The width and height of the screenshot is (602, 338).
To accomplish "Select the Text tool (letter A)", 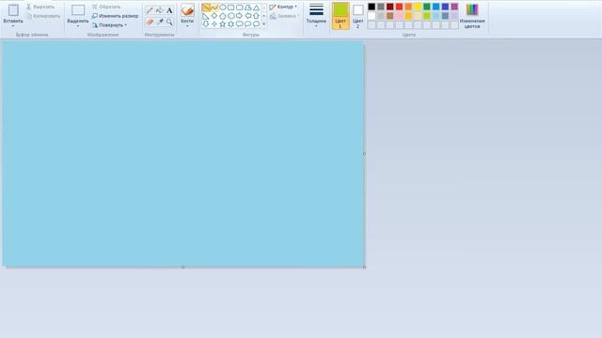I will [169, 10].
